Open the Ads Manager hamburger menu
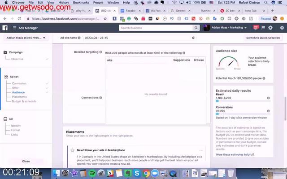287x179 pixels. 14,28
